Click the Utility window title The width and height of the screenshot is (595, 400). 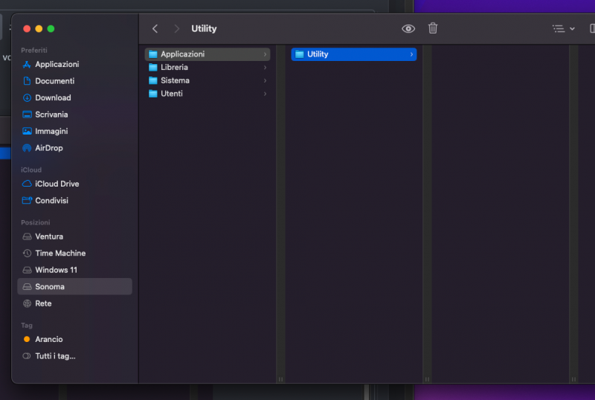pos(204,29)
